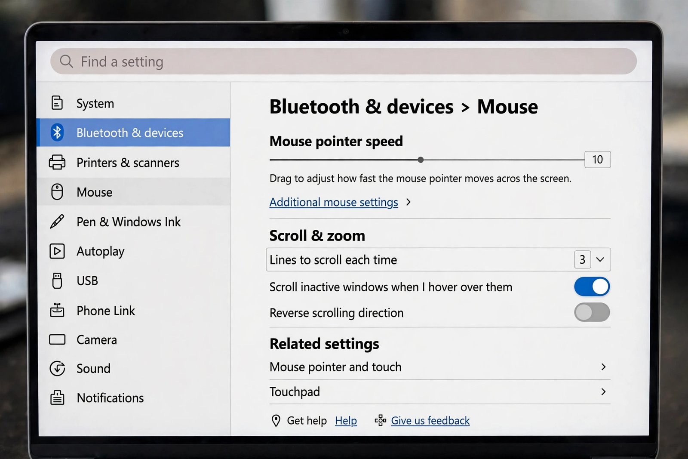Click the pointer speed value box
The width and height of the screenshot is (688, 459).
pyautogui.click(x=598, y=160)
